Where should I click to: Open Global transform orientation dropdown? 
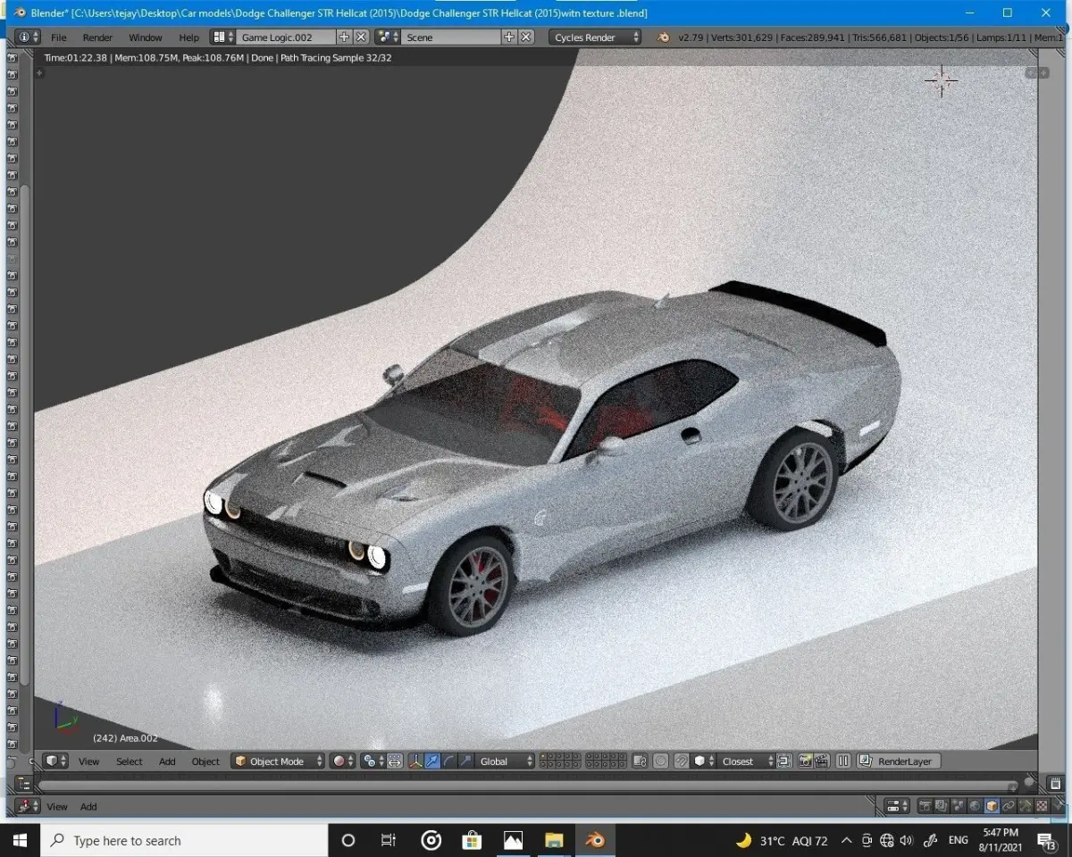click(x=505, y=761)
